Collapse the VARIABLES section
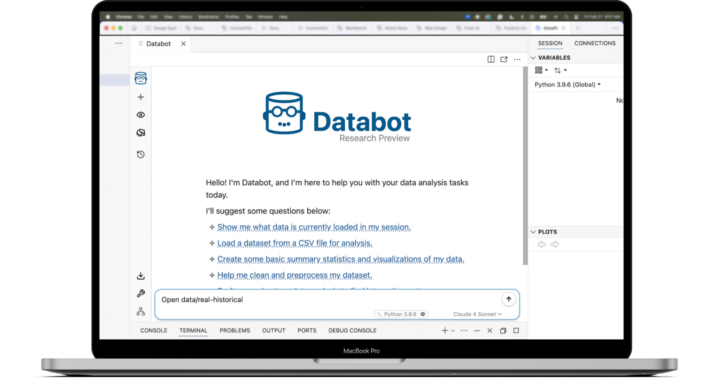 (533, 58)
